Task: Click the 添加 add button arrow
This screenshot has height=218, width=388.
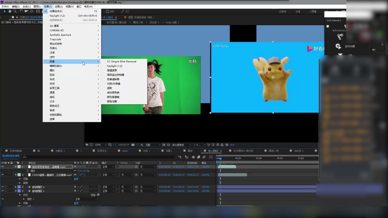Action: coord(98,195)
